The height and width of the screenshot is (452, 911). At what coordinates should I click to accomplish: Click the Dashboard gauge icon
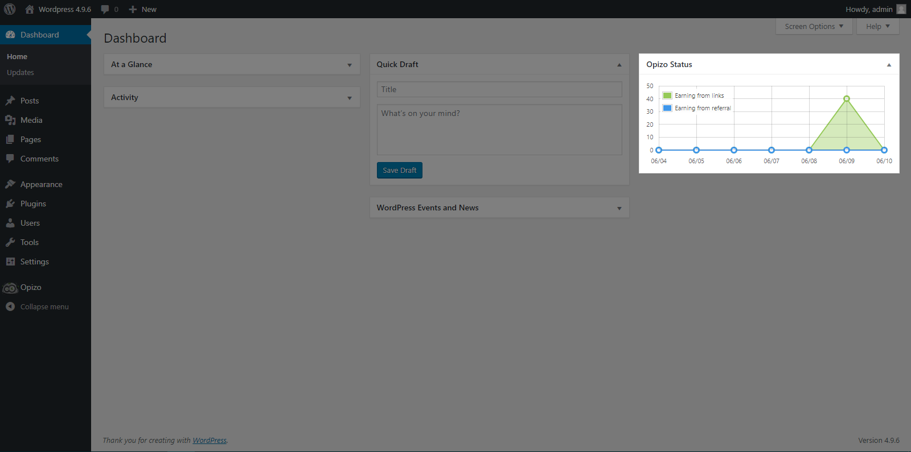click(x=10, y=35)
